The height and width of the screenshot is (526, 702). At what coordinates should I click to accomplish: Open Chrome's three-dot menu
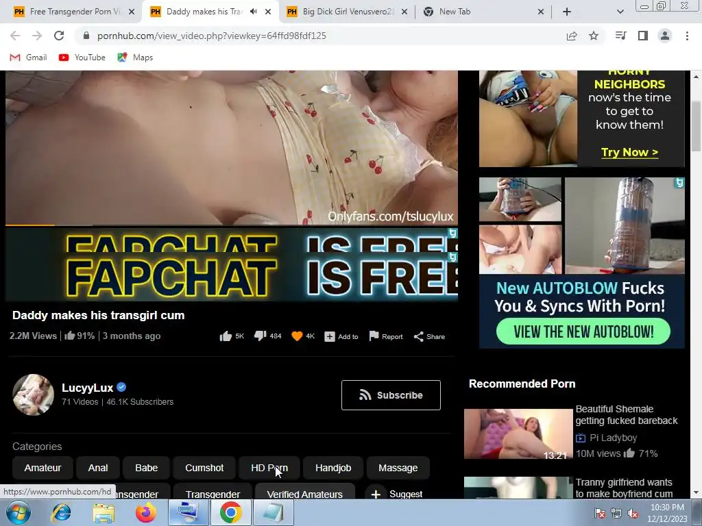point(687,36)
